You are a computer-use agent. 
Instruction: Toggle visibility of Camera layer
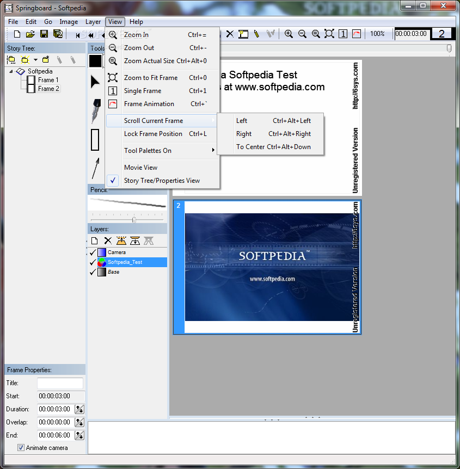coord(93,252)
